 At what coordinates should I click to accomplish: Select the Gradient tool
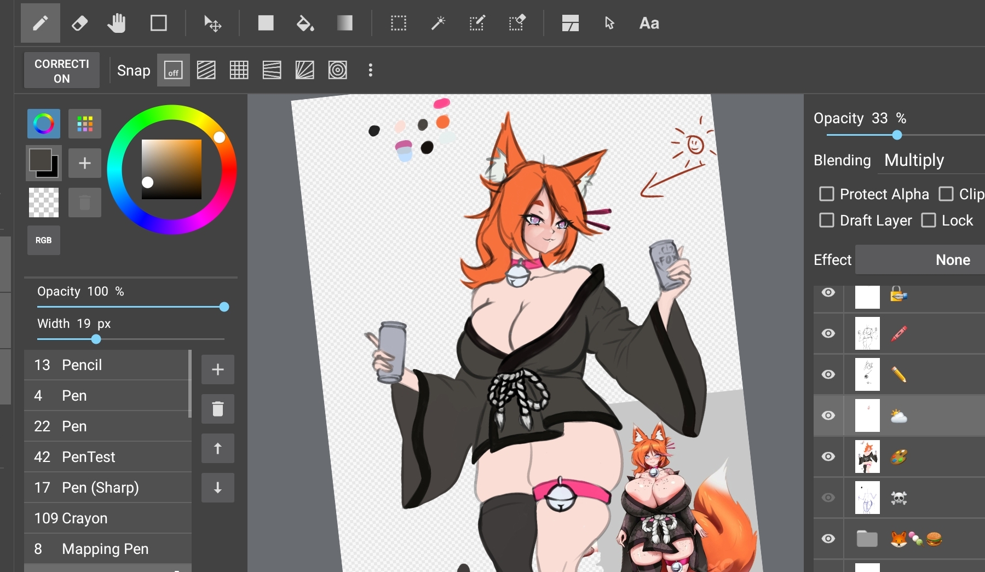(345, 23)
